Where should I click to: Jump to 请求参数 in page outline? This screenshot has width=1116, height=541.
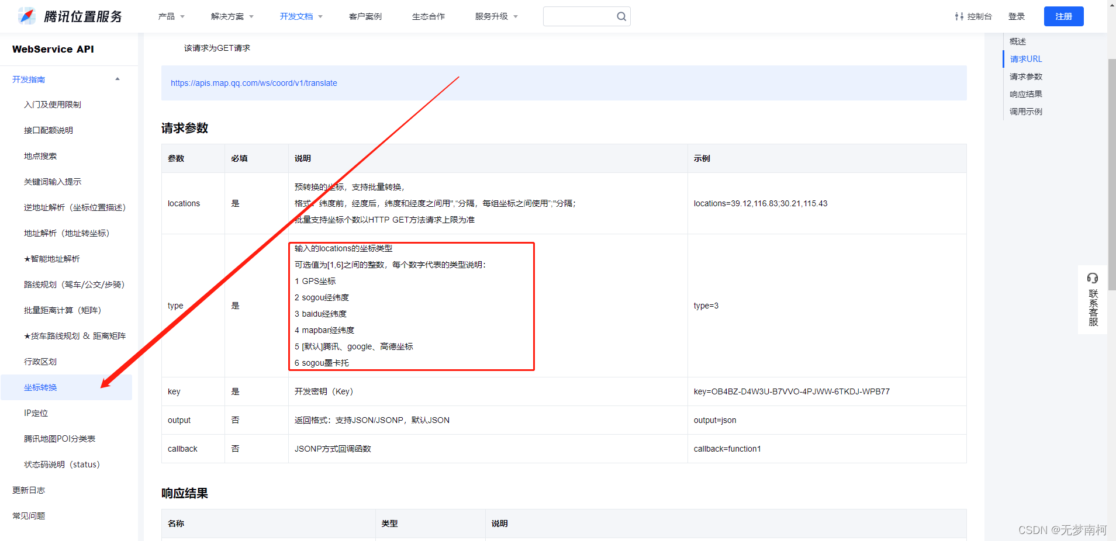1026,77
